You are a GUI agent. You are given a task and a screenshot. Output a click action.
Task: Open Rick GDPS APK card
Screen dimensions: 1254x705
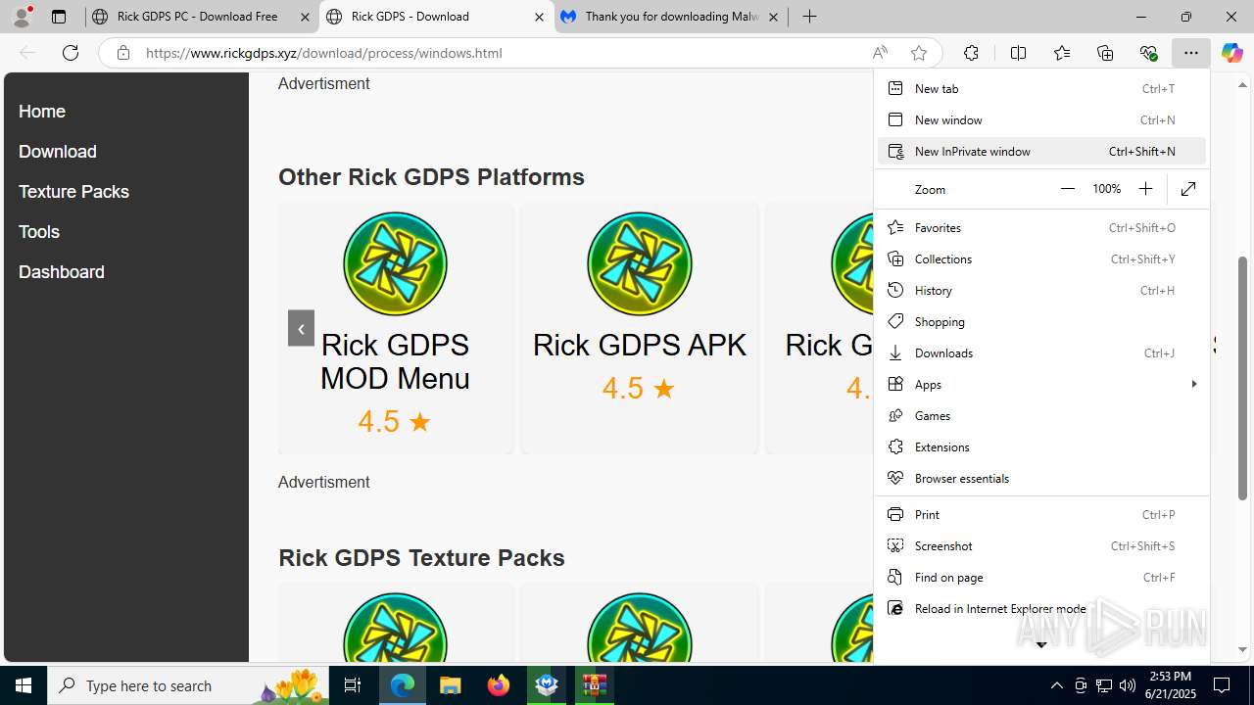click(x=640, y=328)
